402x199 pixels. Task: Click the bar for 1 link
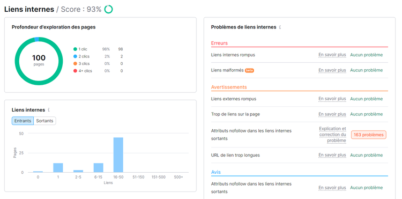coord(58,168)
